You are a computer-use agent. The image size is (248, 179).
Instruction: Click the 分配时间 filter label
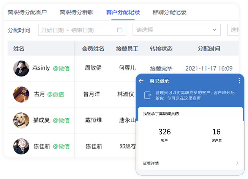point(19,30)
